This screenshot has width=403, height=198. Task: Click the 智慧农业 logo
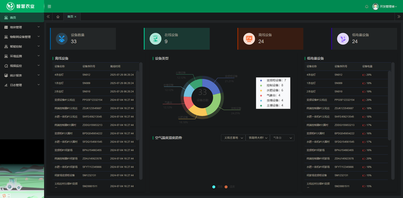coord(21,6)
